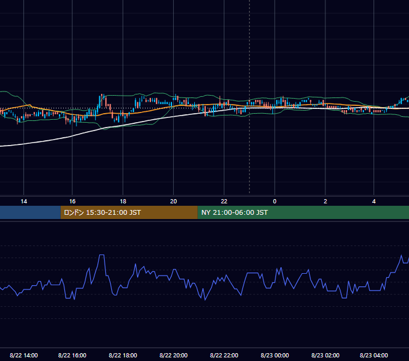409x361 pixels.
Task: Click the 18 hour axis label
Action: coord(123,202)
